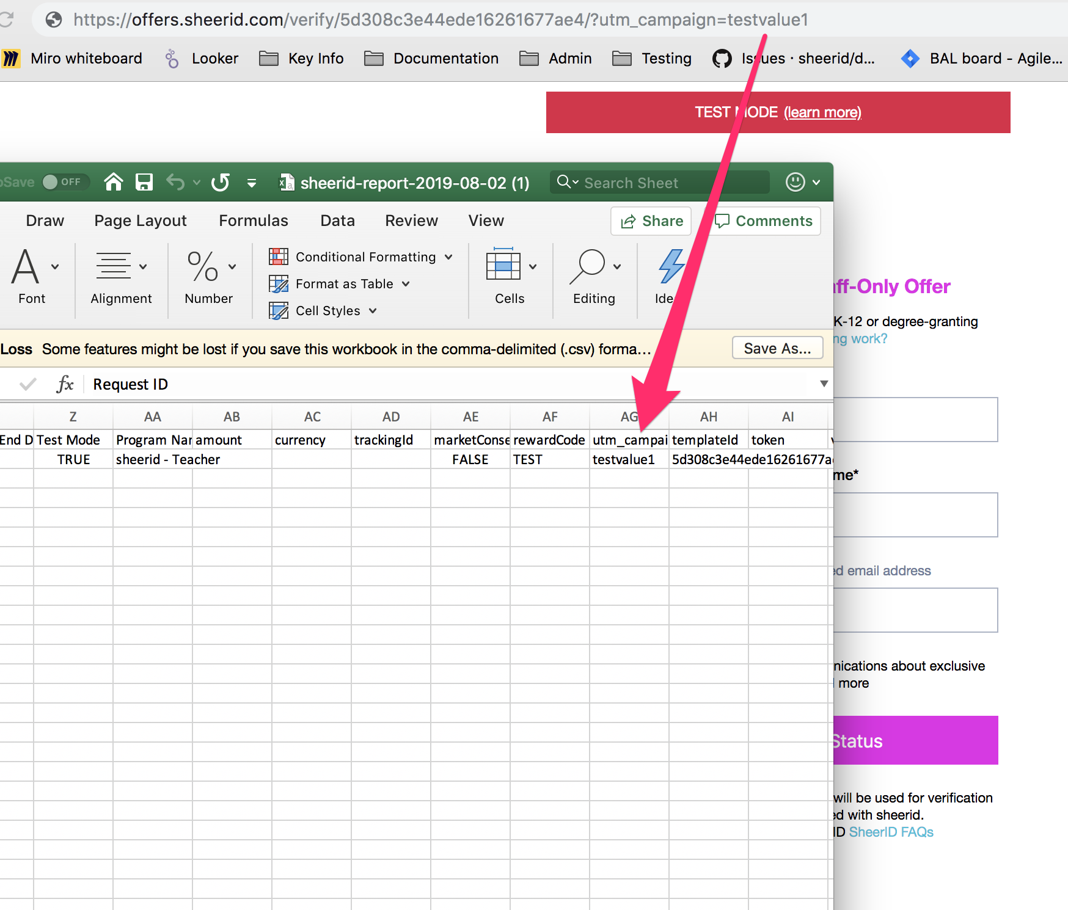Expand the dropdown next to smiley icon

pos(816,182)
